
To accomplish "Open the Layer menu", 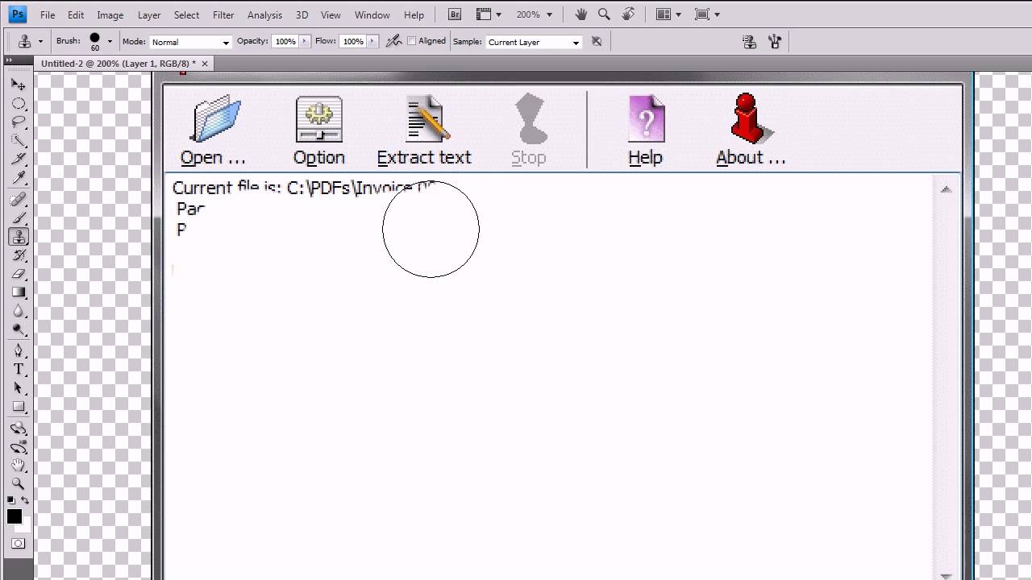I will tap(149, 14).
